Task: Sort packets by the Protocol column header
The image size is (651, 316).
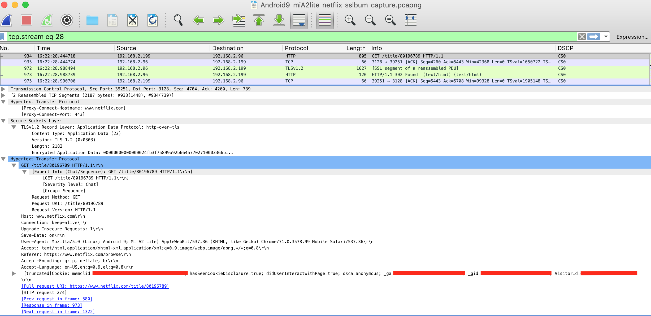Action: [296, 48]
